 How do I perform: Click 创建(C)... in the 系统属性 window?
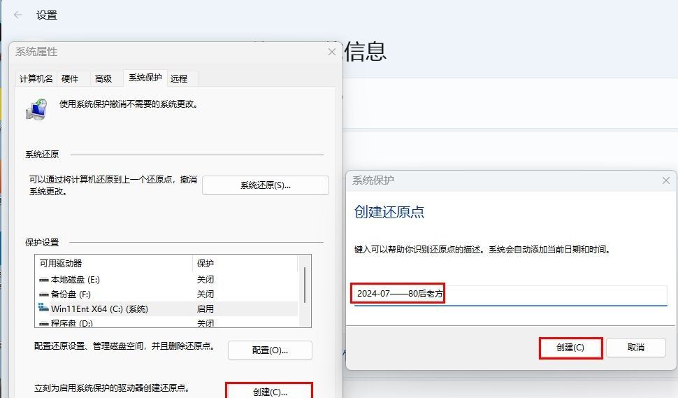pos(270,392)
